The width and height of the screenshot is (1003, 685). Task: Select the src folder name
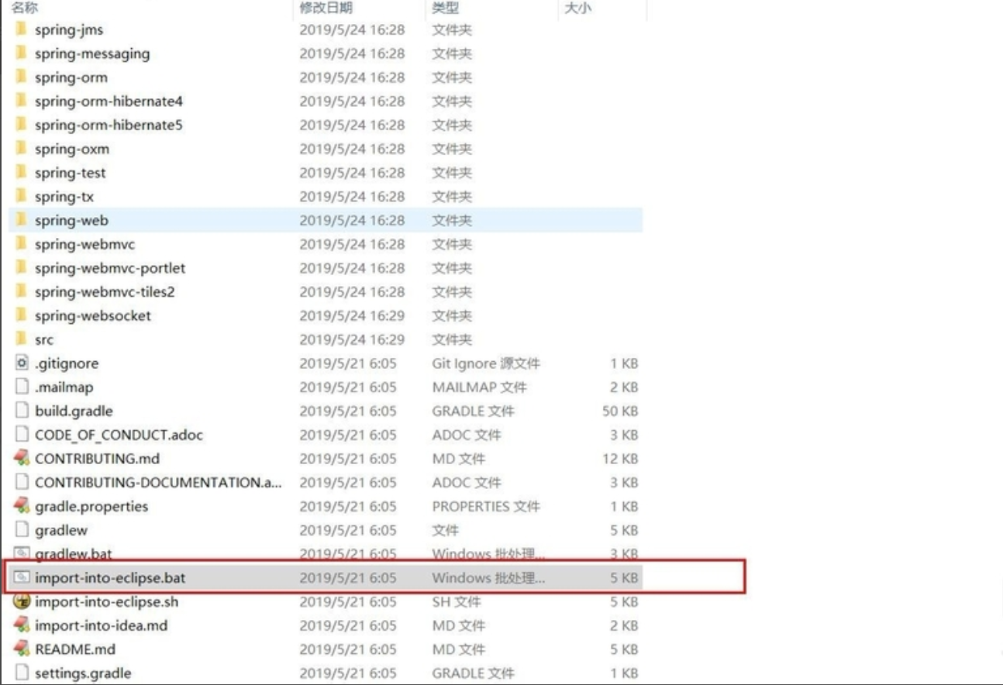(x=44, y=339)
